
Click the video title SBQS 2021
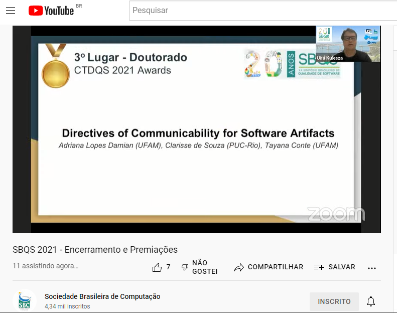95,250
